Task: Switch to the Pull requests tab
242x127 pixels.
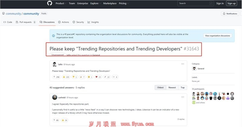Action: click(26, 22)
